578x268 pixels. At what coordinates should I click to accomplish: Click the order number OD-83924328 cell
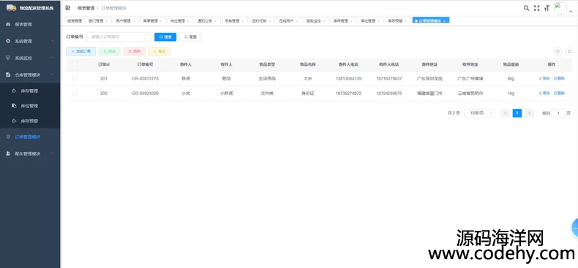(x=146, y=93)
